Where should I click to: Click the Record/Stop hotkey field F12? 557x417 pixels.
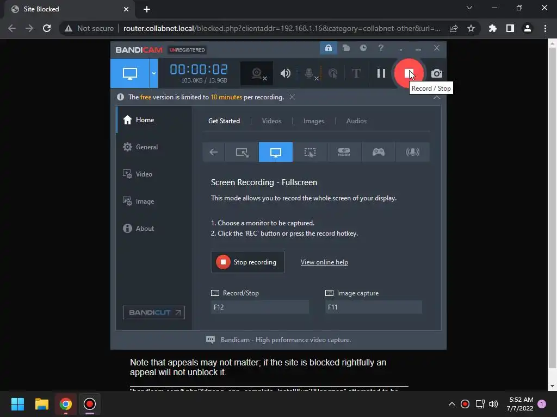(x=259, y=307)
